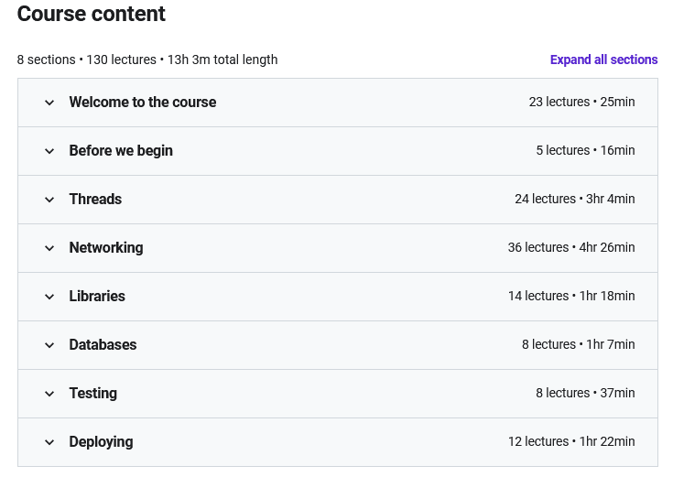Image resolution: width=673 pixels, height=477 pixels.
Task: Click the 8 lectures • 37min text
Action: tap(585, 393)
